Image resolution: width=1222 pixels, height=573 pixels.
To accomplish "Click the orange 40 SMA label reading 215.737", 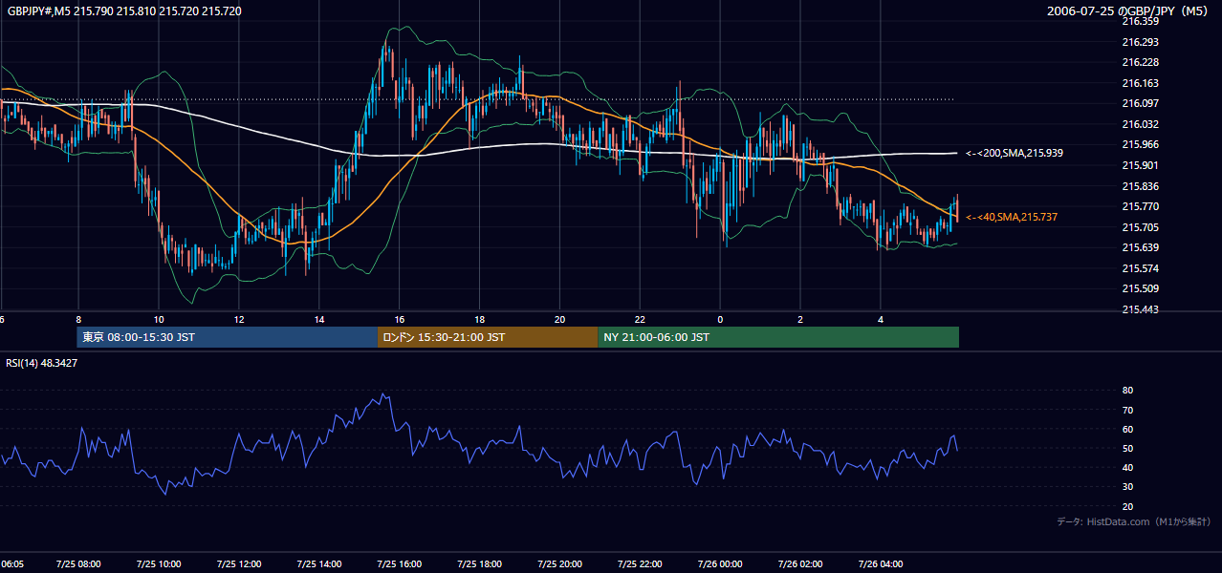I will (1012, 218).
